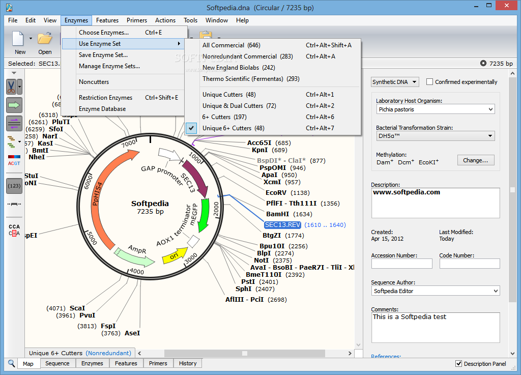Select 6+ Cutters (197) set
The height and width of the screenshot is (375, 521).
pos(273,117)
